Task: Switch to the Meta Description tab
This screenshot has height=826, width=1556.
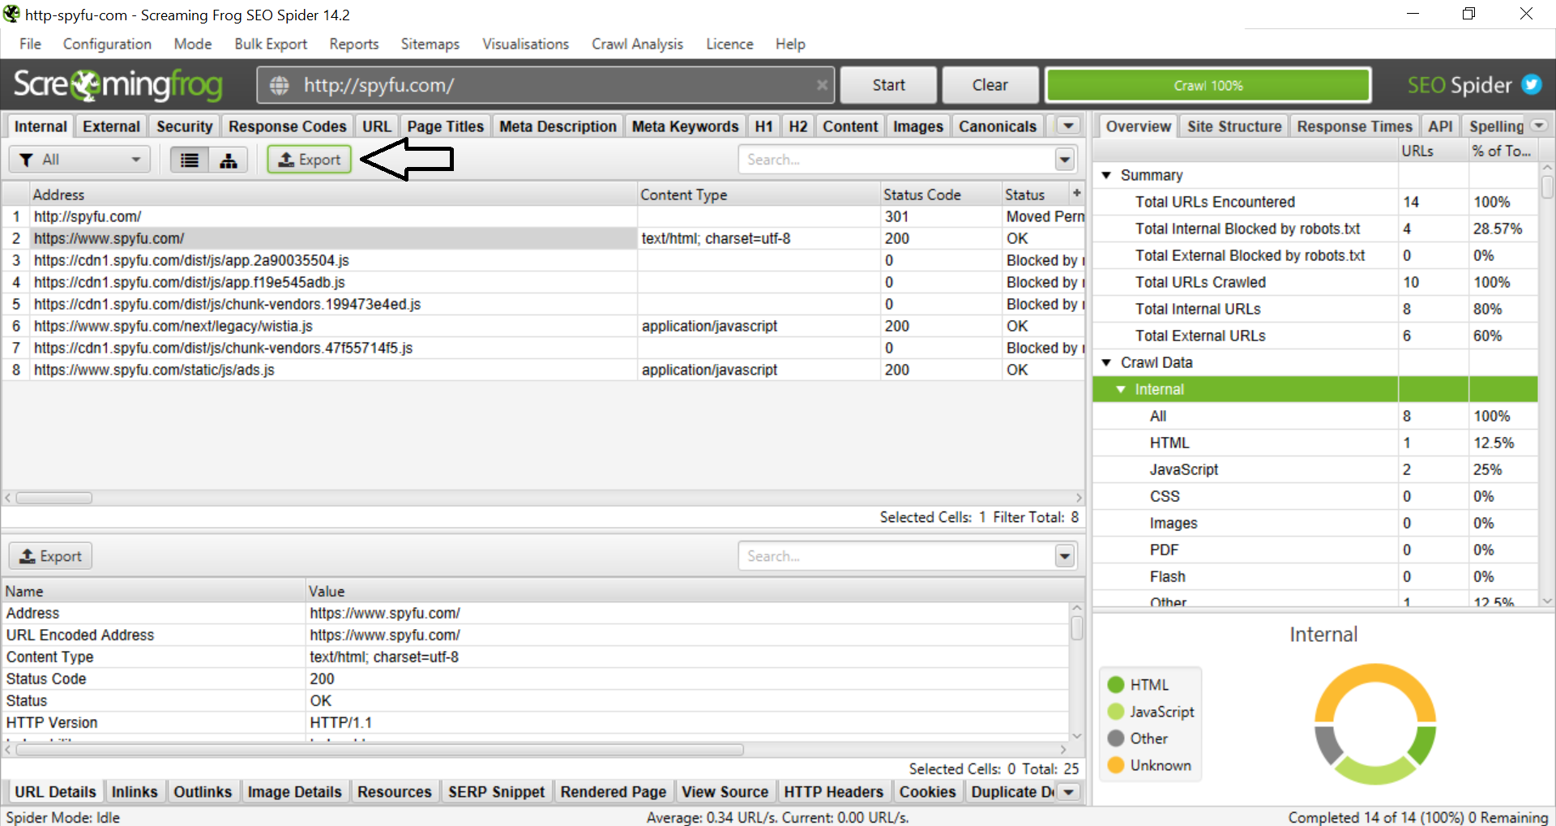Action: tap(558, 126)
